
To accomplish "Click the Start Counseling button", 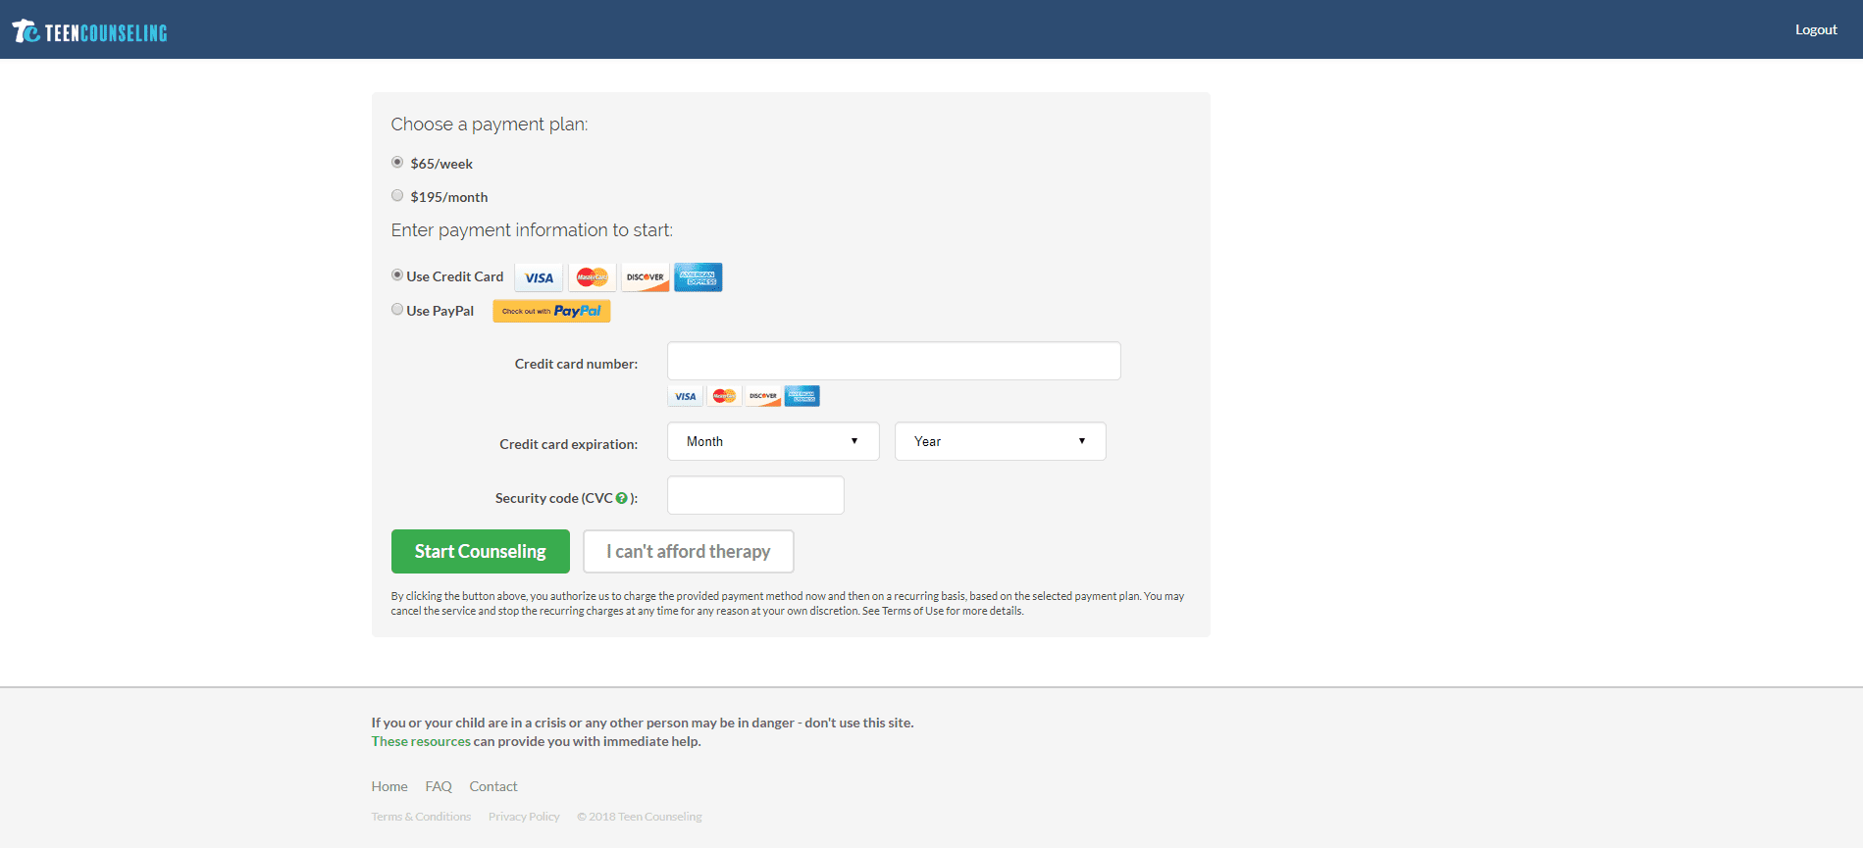I will point(480,551).
